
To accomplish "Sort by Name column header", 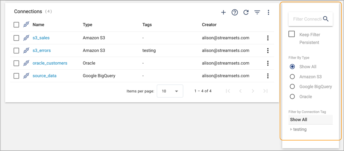I will 38,25.
